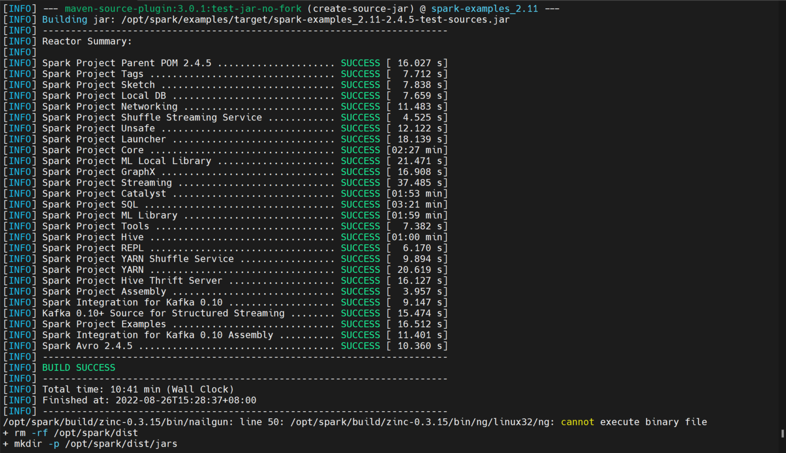Click the 'Spark Avro 2.4.5' module name
This screenshot has height=453, width=786.
click(87, 346)
